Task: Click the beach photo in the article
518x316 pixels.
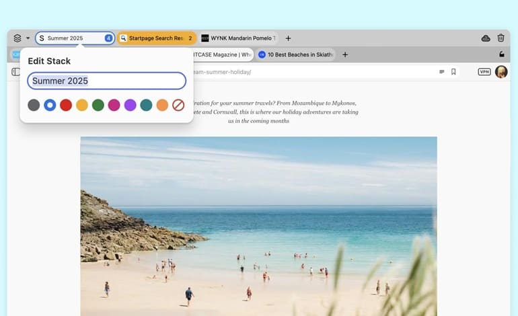Action: [259, 226]
